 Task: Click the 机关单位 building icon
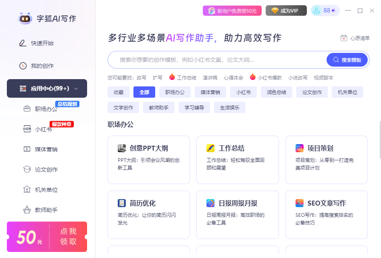(27, 189)
